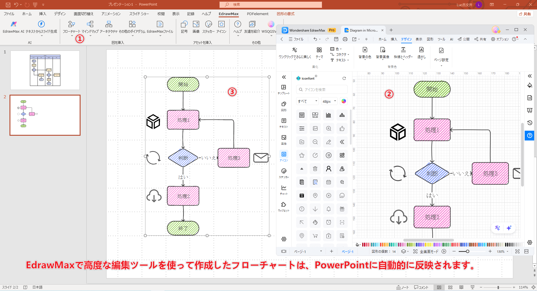Collapse the EdrawMax left icon panel

[x=284, y=77]
